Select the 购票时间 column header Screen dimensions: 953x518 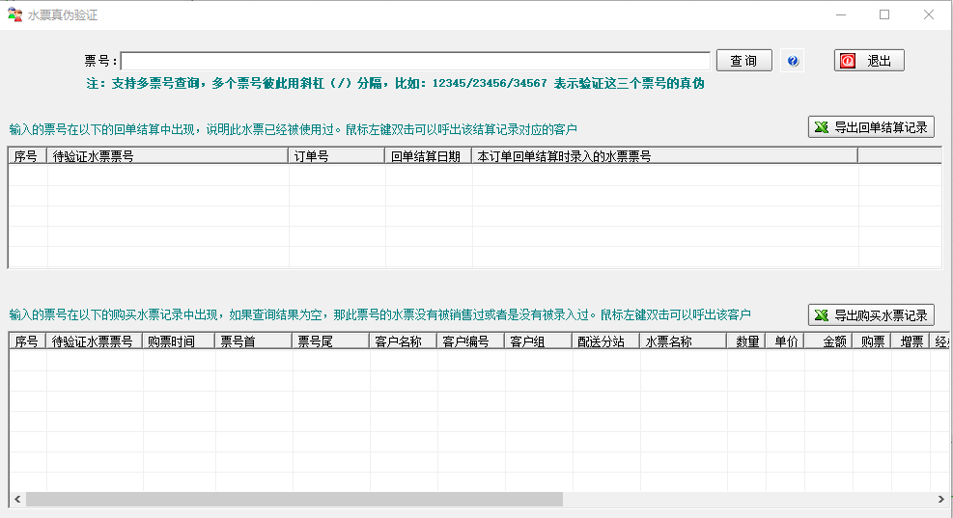[178, 341]
